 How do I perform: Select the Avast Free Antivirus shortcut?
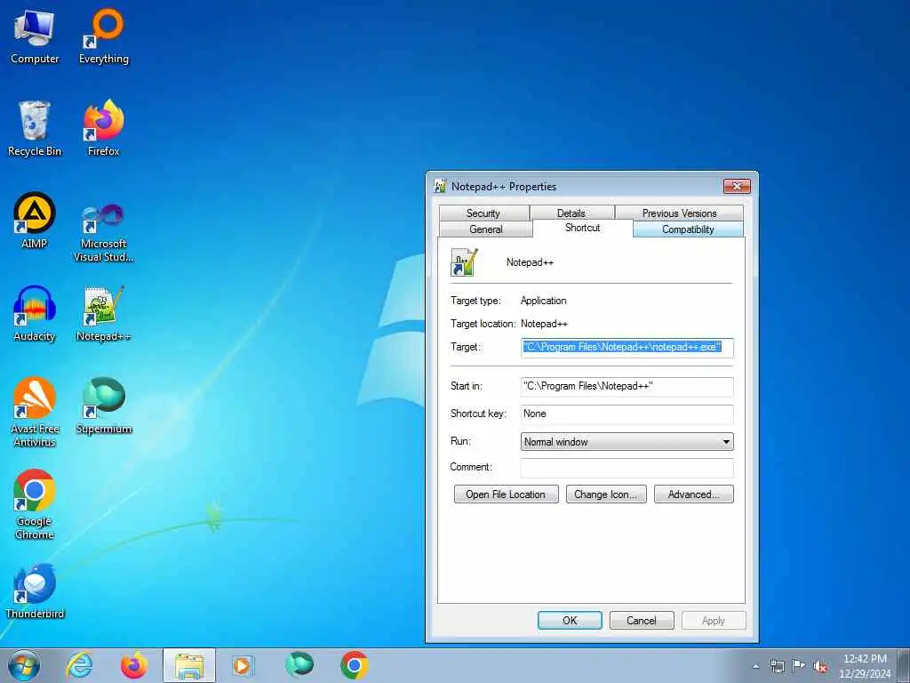click(35, 413)
